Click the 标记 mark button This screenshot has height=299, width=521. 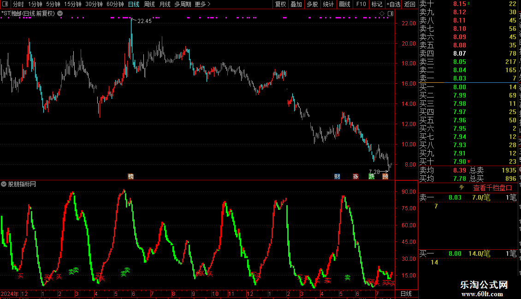(377, 4)
